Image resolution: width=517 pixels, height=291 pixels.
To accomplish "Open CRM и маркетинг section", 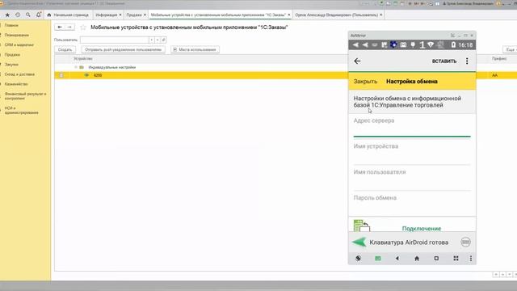I will [19, 45].
